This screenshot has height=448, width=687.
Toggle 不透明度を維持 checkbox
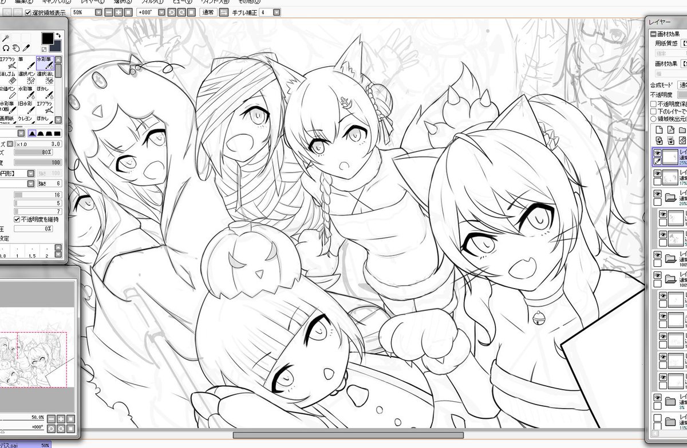click(17, 219)
